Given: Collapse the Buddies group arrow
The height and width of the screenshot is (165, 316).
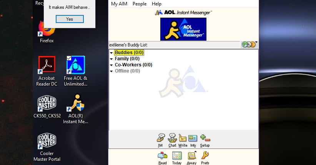Looking at the screenshot, I should [x=111, y=53].
